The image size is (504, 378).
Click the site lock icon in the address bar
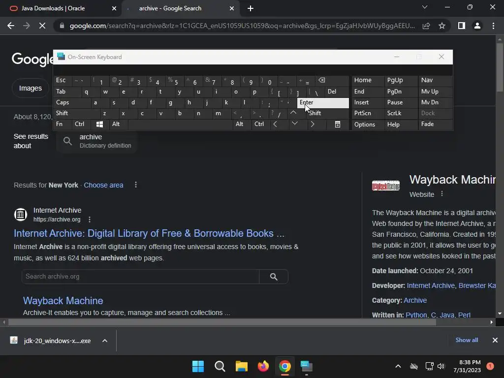(62, 26)
